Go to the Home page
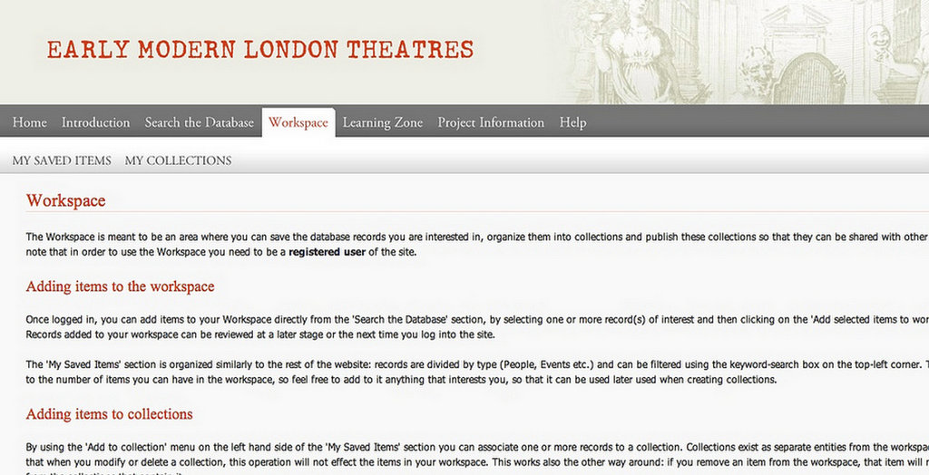Image resolution: width=929 pixels, height=475 pixels. coord(30,122)
